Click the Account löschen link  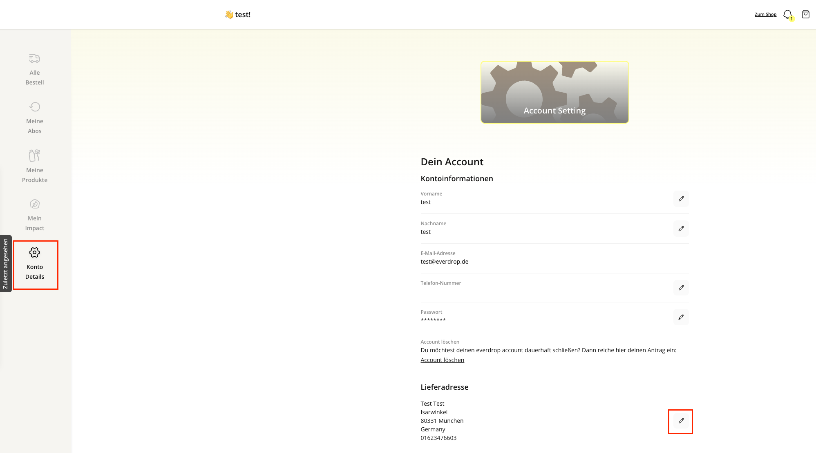click(442, 360)
